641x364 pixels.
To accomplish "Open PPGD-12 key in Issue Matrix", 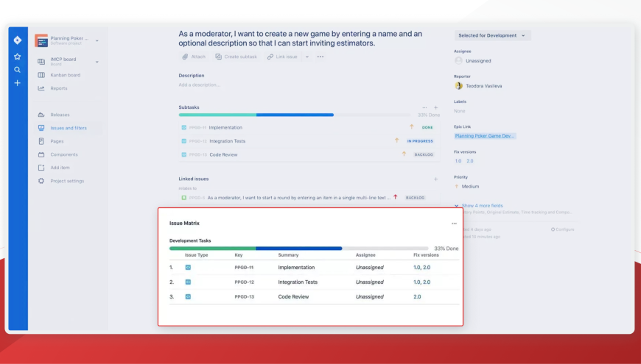I will pos(244,282).
